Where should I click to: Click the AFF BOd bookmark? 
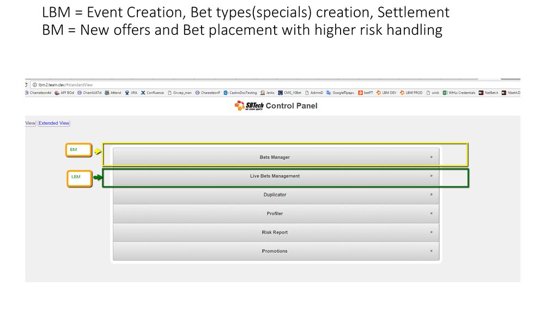point(64,93)
